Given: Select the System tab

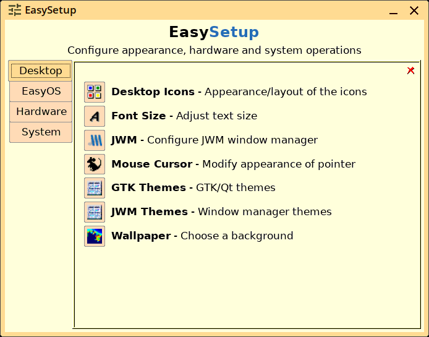Looking at the screenshot, I should point(41,132).
